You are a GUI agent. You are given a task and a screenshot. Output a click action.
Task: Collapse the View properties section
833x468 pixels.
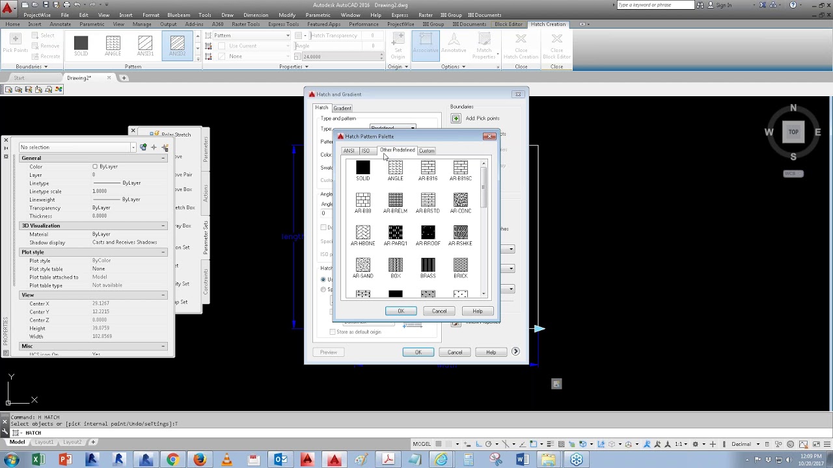click(x=163, y=295)
